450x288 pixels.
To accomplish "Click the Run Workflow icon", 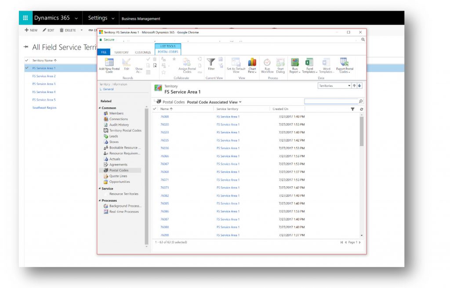I will coord(267,66).
